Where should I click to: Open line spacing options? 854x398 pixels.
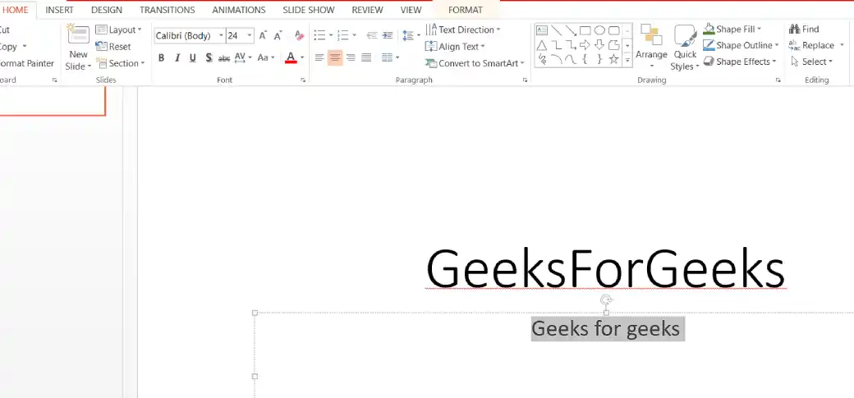[411, 35]
